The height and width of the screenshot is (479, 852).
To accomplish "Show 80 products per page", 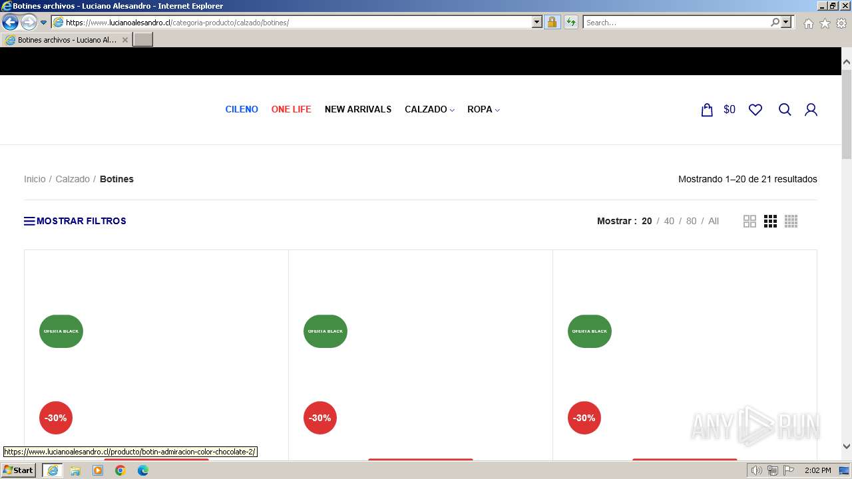I will (691, 221).
